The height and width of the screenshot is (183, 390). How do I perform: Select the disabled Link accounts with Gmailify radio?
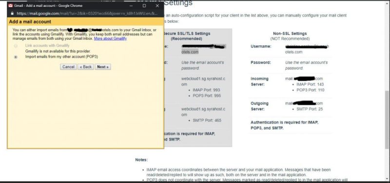pyautogui.click(x=16, y=46)
